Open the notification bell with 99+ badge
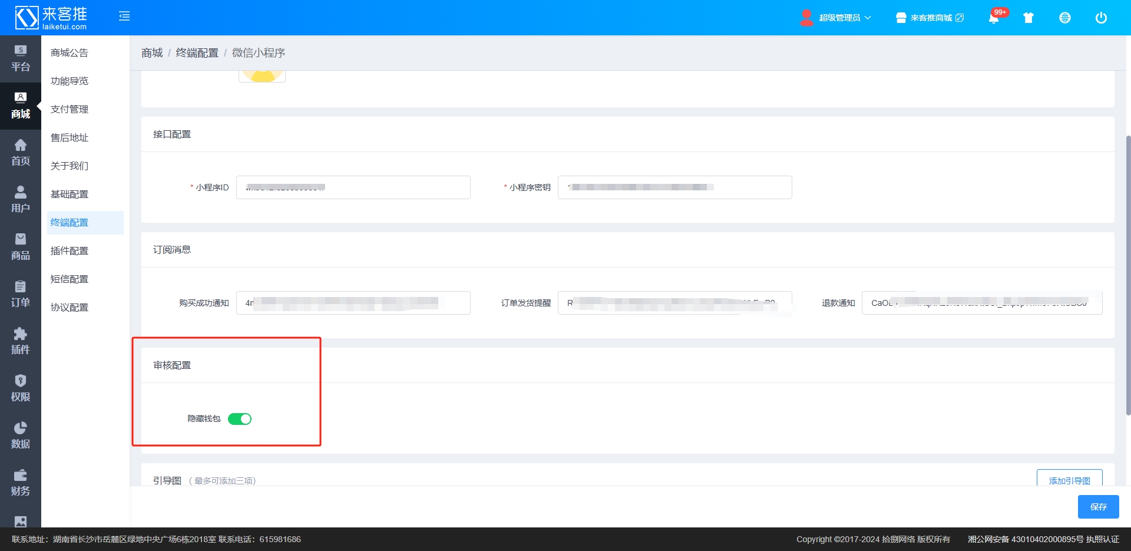Image resolution: width=1131 pixels, height=551 pixels. coord(994,18)
